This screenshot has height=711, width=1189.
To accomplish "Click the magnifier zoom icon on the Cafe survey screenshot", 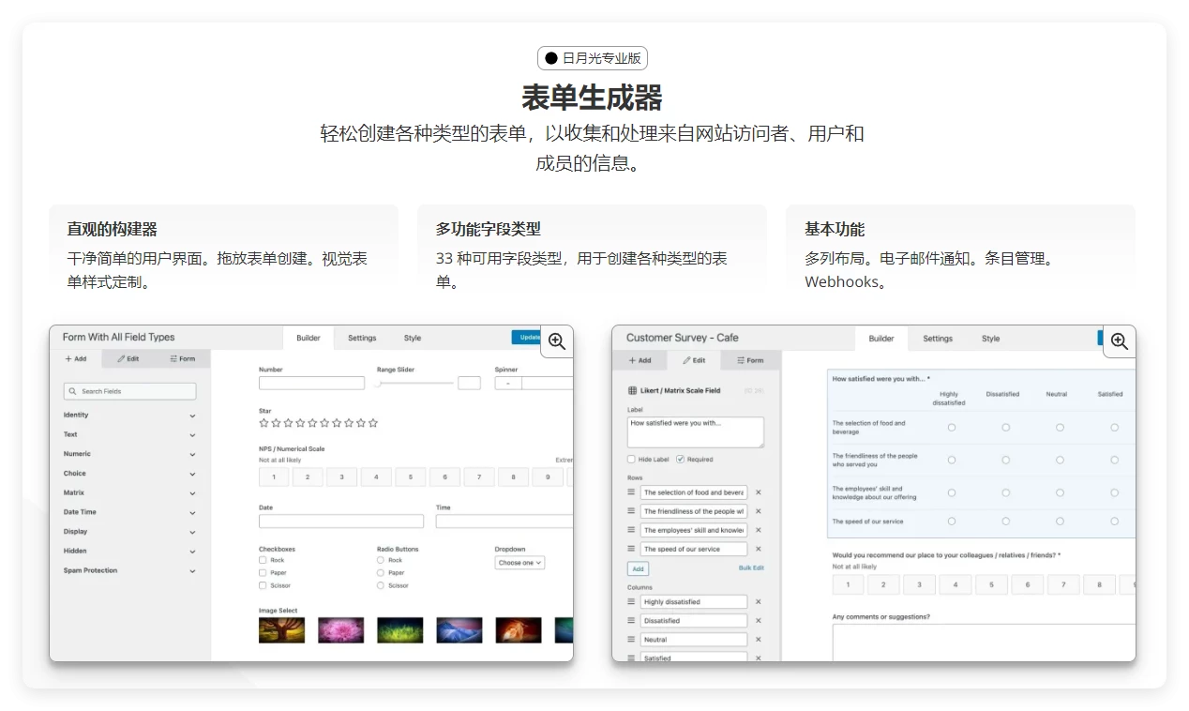I will (1119, 341).
